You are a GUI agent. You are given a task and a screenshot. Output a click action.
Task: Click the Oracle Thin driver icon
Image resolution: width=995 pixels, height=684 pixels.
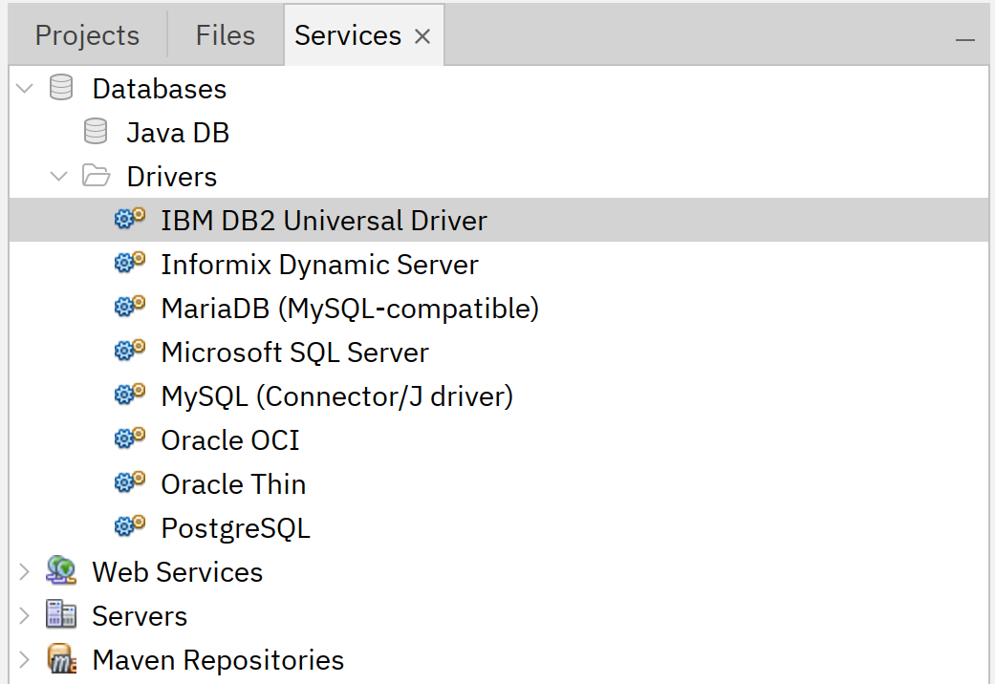click(129, 483)
